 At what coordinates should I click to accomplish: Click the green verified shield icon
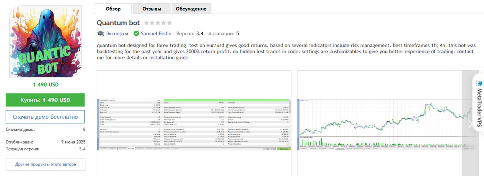(x=136, y=34)
